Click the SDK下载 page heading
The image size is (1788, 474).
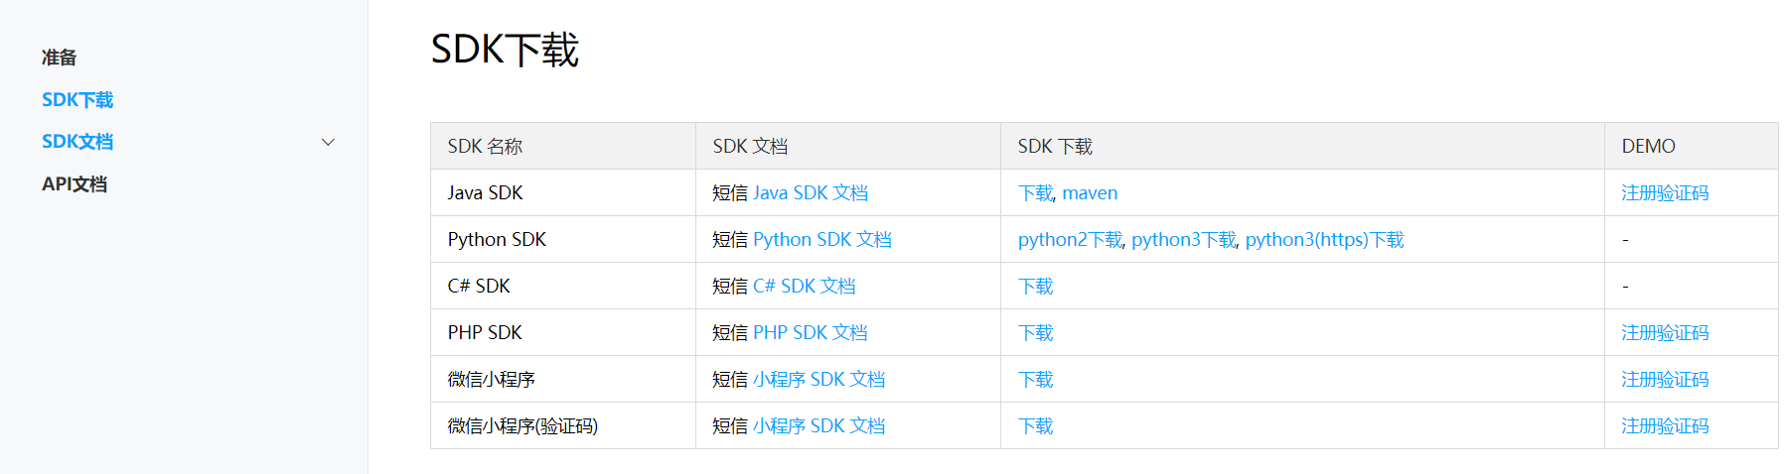[x=505, y=50]
